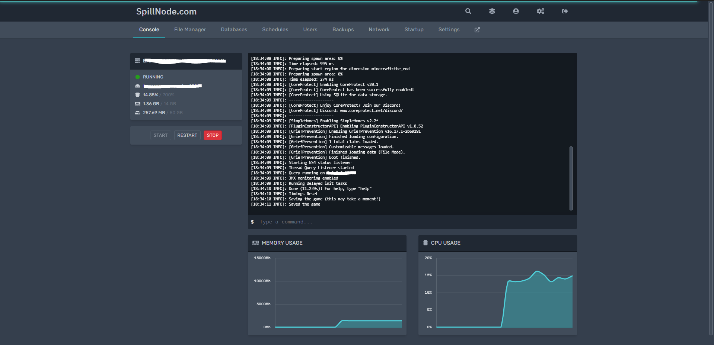Click the START server button

click(x=160, y=135)
